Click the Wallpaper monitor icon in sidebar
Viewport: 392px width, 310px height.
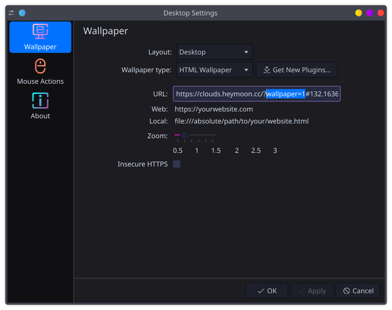[40, 31]
